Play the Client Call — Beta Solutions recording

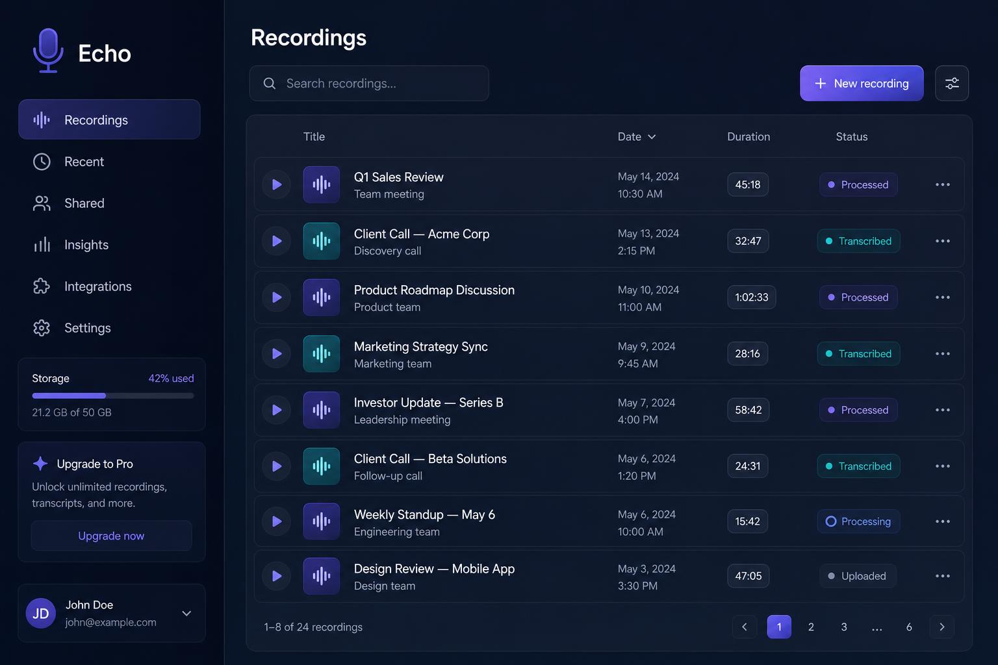pos(276,466)
